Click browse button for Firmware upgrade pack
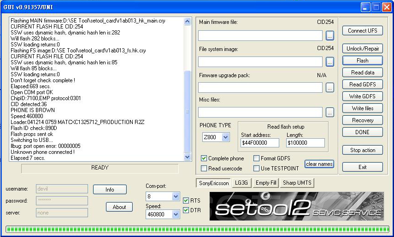Viewport: 394px width, 237px height. [329, 87]
